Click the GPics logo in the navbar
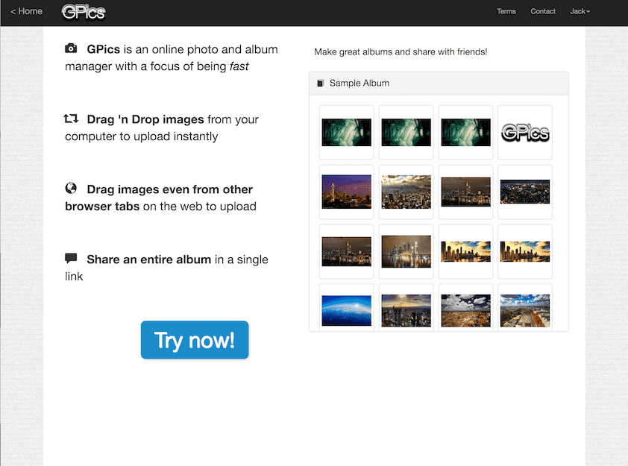Image resolution: width=628 pixels, height=466 pixels. (84, 12)
